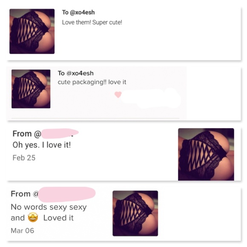The height and width of the screenshot is (247, 247).
Task: Click hidden username in Feb 25 review
Action: tap(60, 133)
